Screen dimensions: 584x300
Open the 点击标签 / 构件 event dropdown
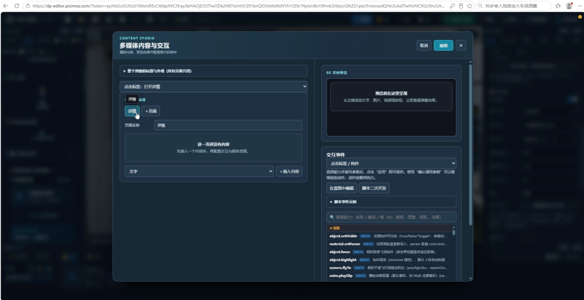(391, 163)
